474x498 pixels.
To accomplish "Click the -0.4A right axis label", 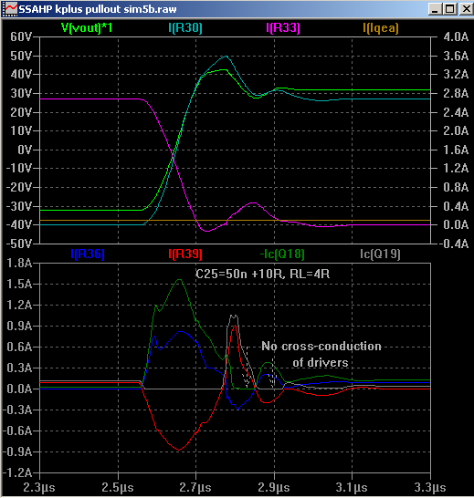I will pyautogui.click(x=454, y=244).
